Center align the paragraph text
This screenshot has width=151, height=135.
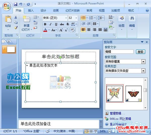pyautogui.click(x=89, y=30)
